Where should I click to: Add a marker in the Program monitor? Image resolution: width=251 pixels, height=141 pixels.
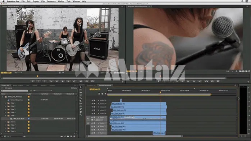pos(158,81)
